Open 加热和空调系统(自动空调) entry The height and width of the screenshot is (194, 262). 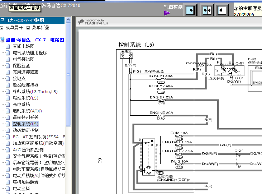point(38,143)
